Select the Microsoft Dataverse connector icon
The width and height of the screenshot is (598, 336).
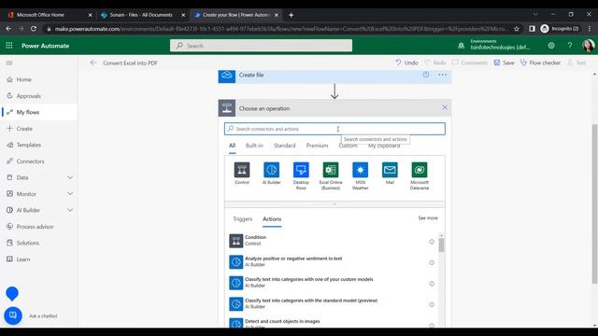pyautogui.click(x=420, y=170)
